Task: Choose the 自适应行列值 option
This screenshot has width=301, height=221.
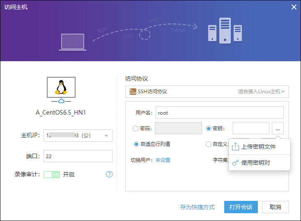Action: pos(136,144)
